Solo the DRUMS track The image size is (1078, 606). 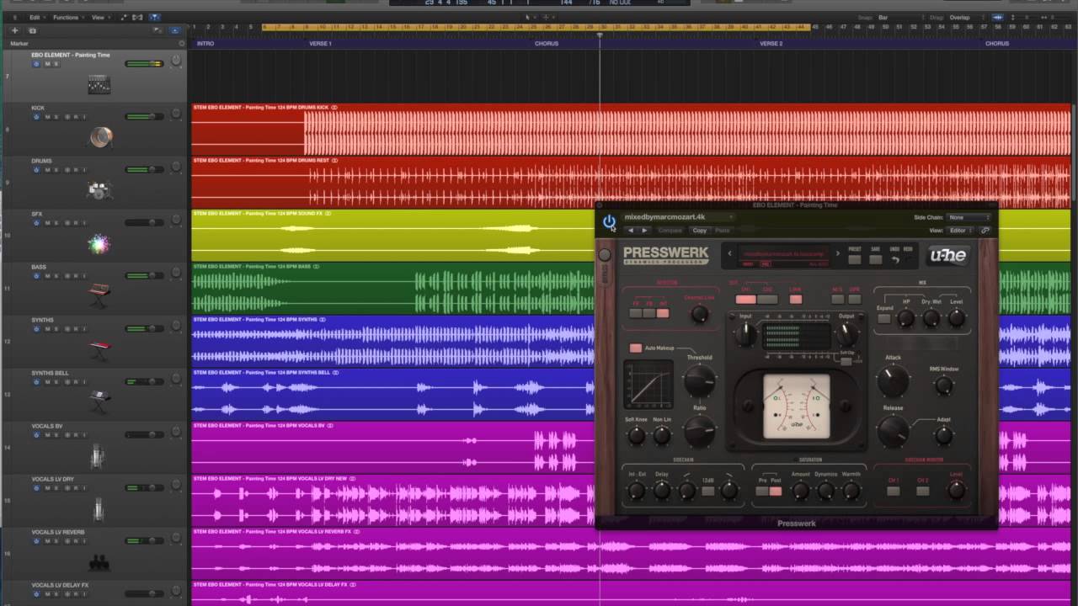click(56, 170)
